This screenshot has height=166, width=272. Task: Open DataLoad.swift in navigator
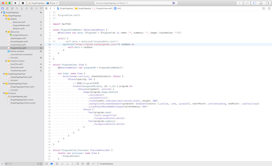19,22
